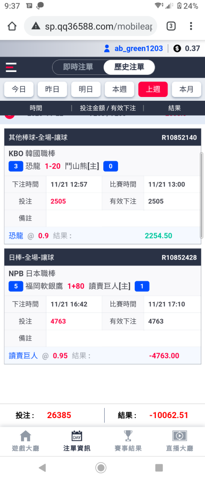Viewport: 205px width, 480px height.
Task: Open the browser tab switcher showing 3
Action: pos(171,26)
